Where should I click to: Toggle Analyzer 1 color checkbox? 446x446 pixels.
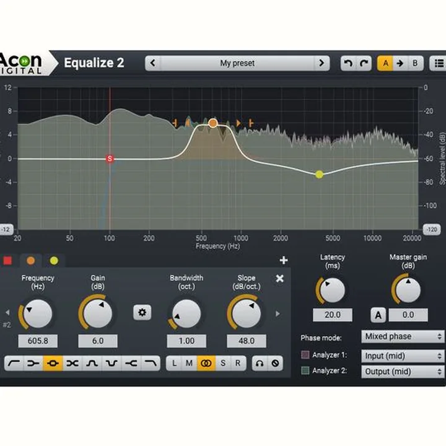(305, 355)
